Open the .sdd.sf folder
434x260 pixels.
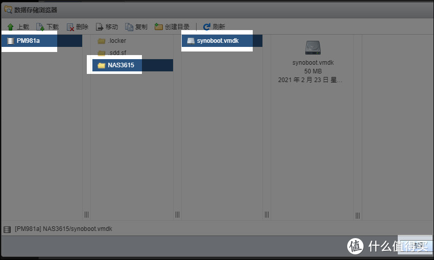(x=117, y=53)
